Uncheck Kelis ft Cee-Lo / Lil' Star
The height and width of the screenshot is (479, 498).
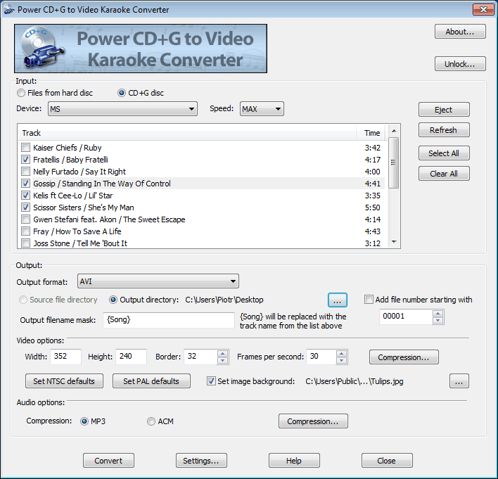click(x=25, y=196)
